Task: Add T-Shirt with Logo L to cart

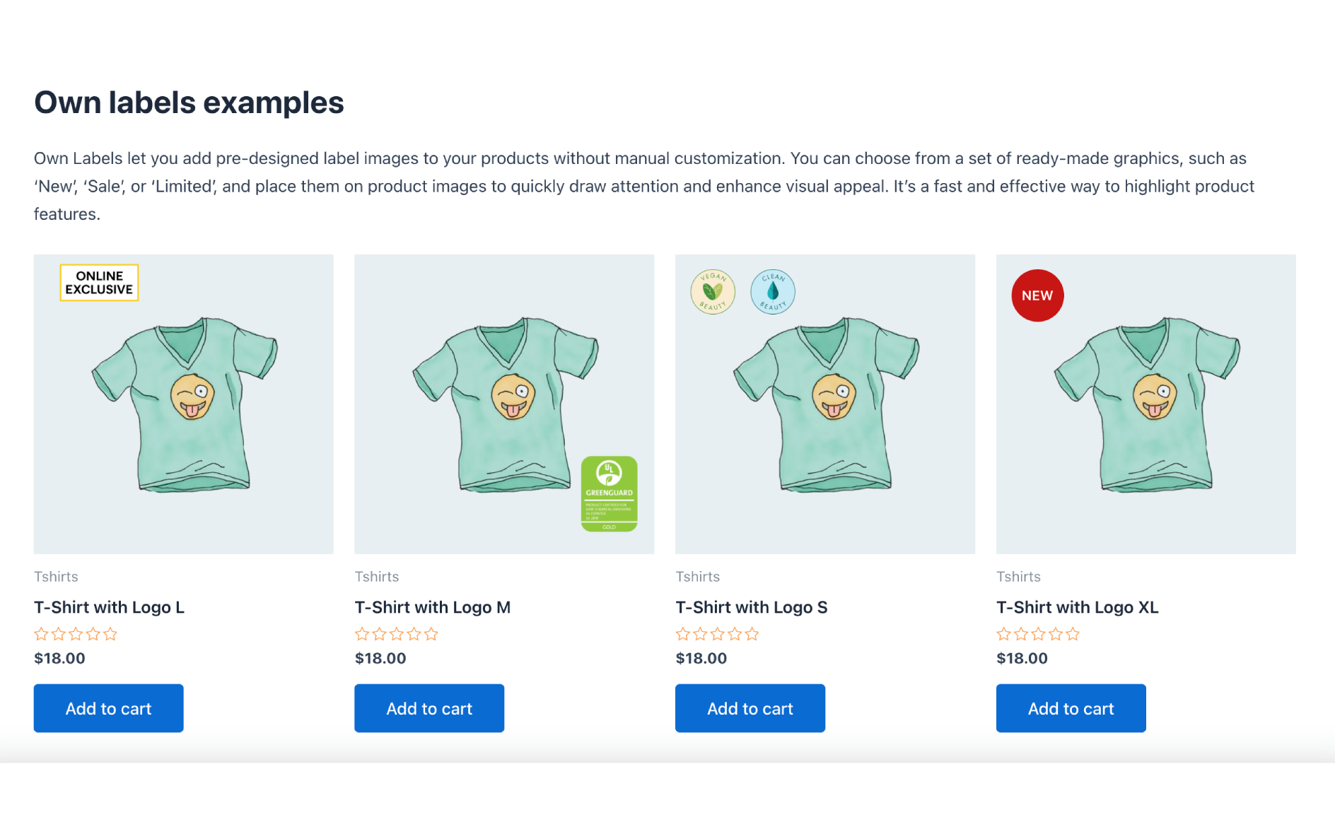Action: [x=109, y=708]
